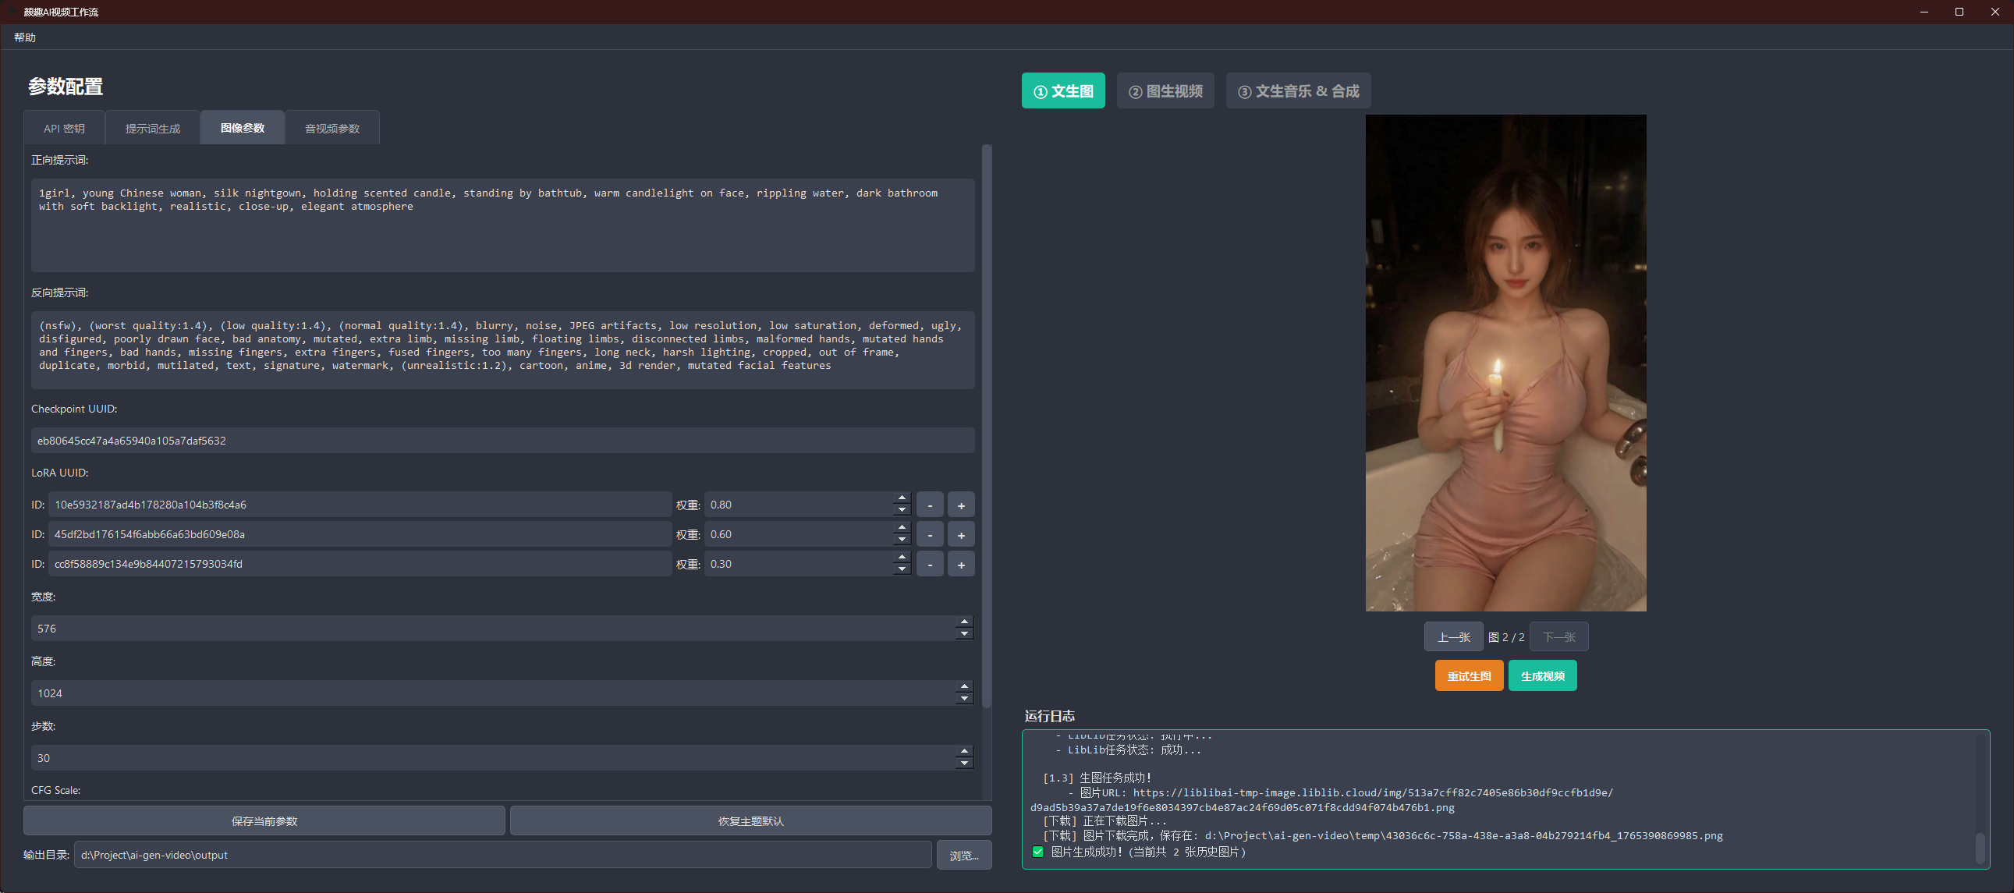
Task: Click the 运行日志 scrollbar thumb
Action: pos(1980,848)
